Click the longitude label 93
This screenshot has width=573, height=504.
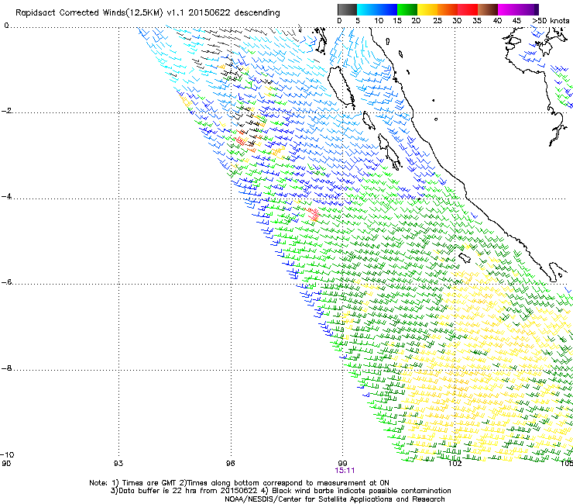coord(118,463)
